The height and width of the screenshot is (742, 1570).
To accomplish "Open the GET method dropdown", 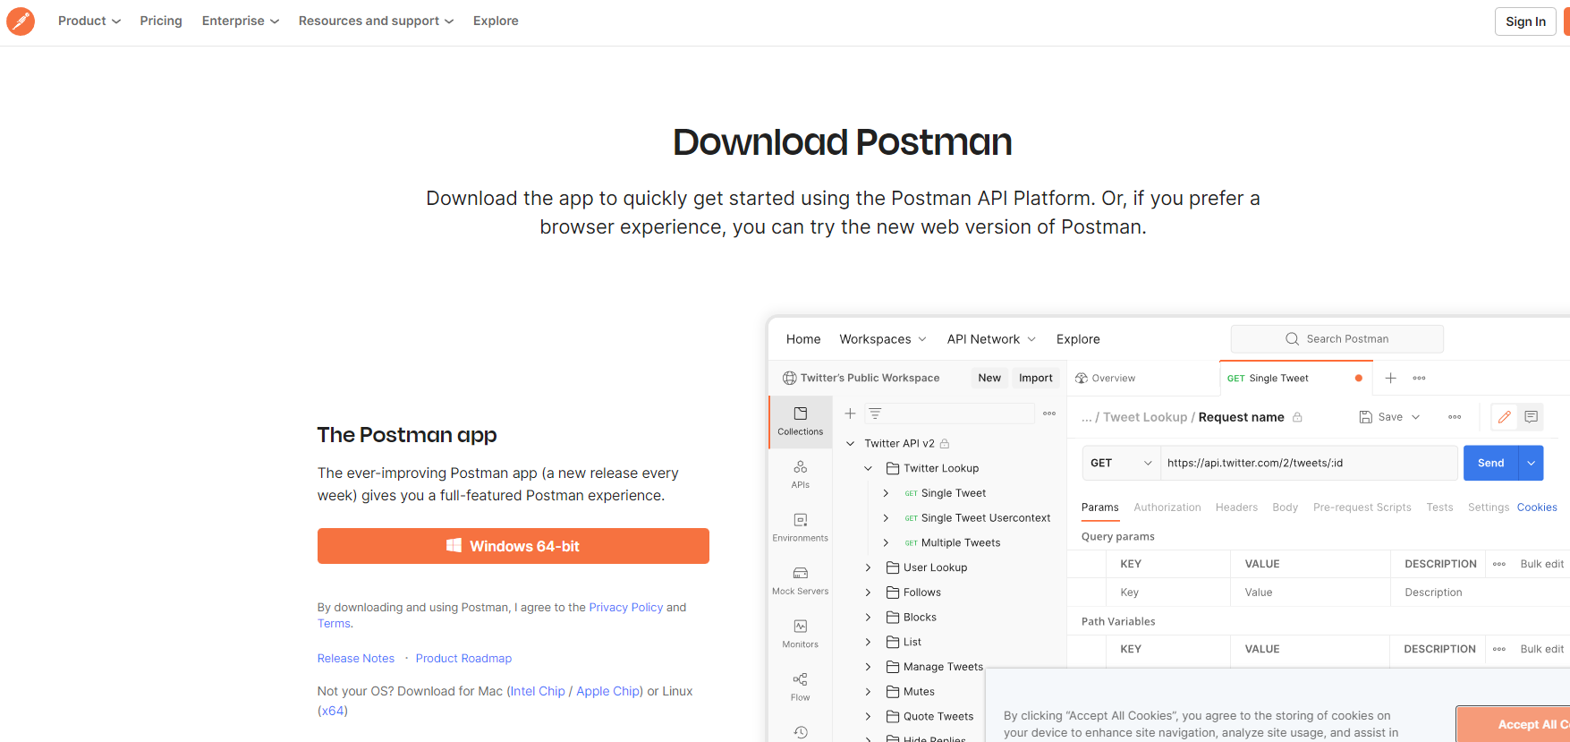I will click(x=1122, y=463).
